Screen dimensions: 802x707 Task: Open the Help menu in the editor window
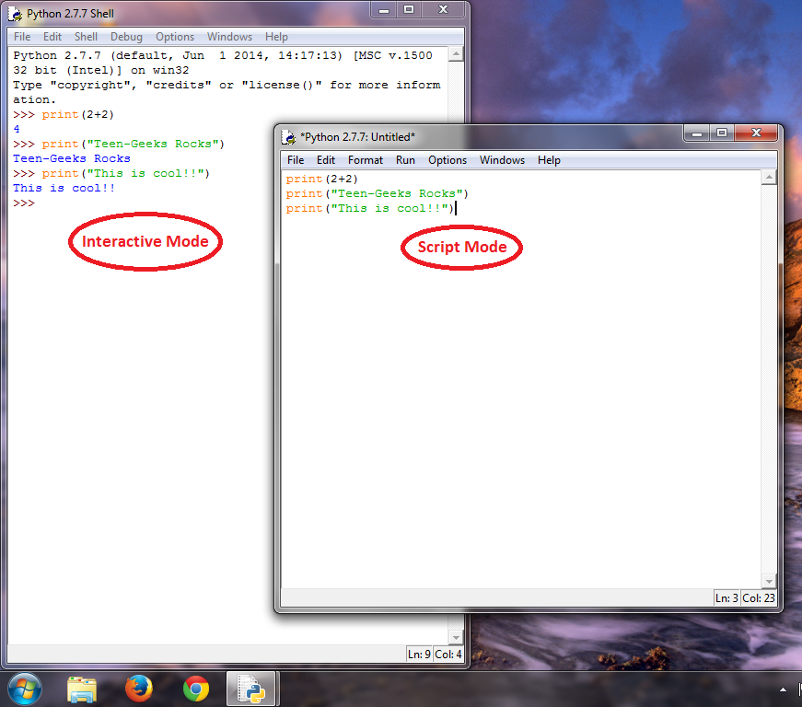pos(549,159)
